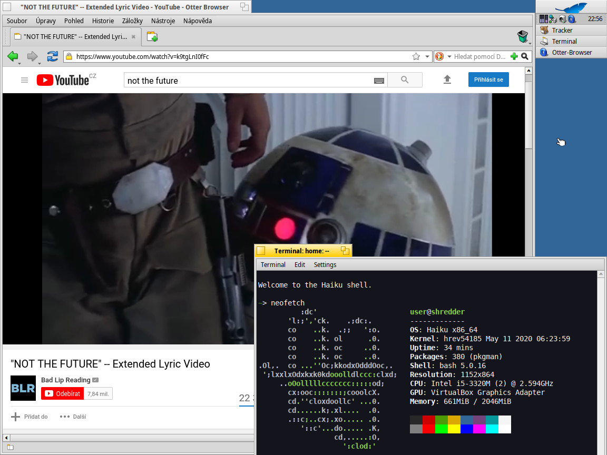Reload the current YouTube page

pyautogui.click(x=52, y=56)
